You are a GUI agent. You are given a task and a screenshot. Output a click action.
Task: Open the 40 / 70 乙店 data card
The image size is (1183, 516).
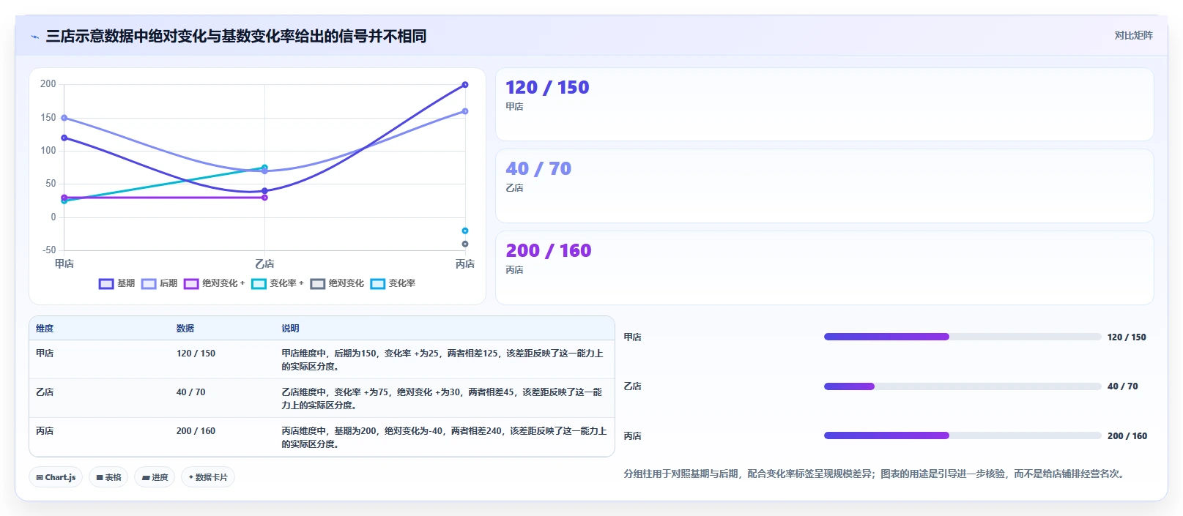(825, 186)
